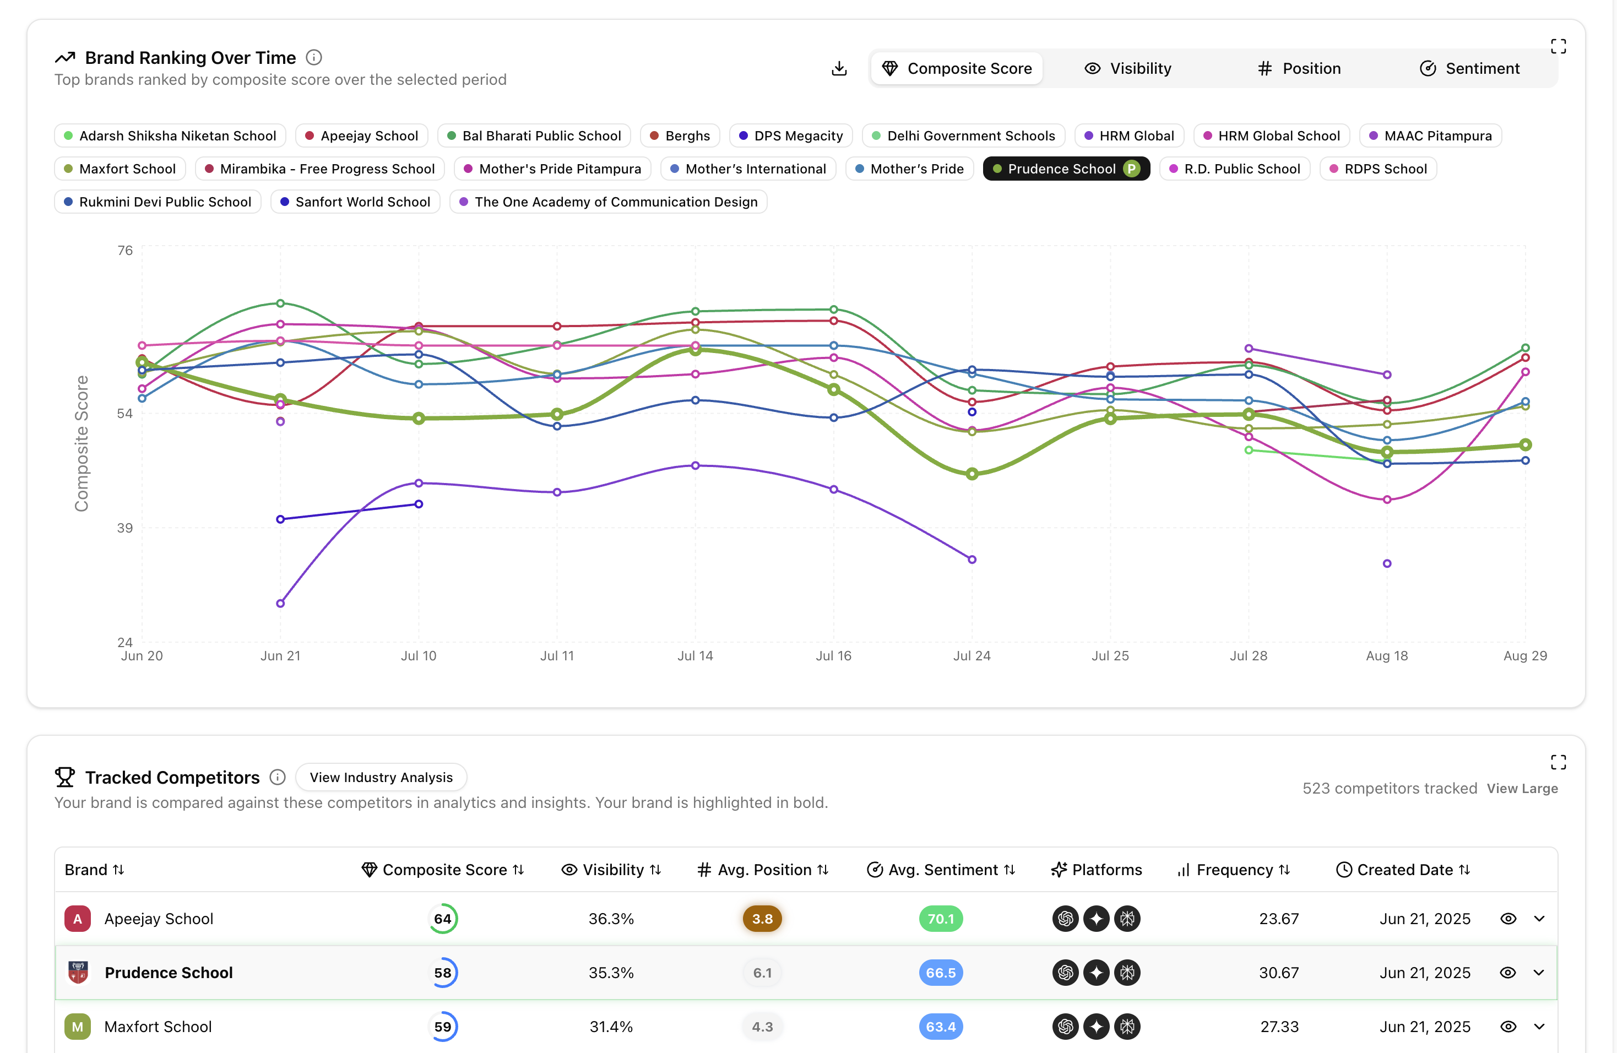Click the Perplexity icon in Apeejay School row
The width and height of the screenshot is (1617, 1053).
click(1127, 919)
